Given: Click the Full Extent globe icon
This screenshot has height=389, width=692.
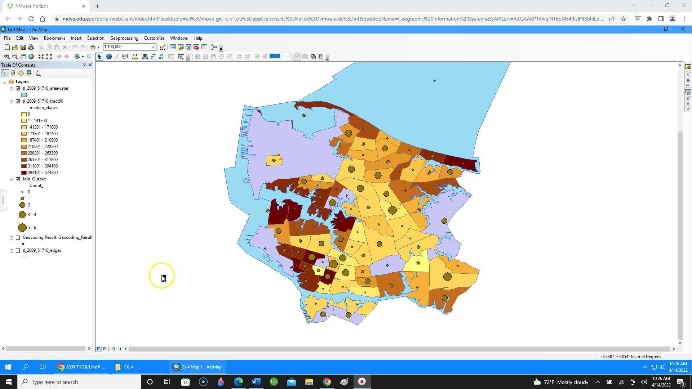Looking at the screenshot, I should (x=31, y=57).
